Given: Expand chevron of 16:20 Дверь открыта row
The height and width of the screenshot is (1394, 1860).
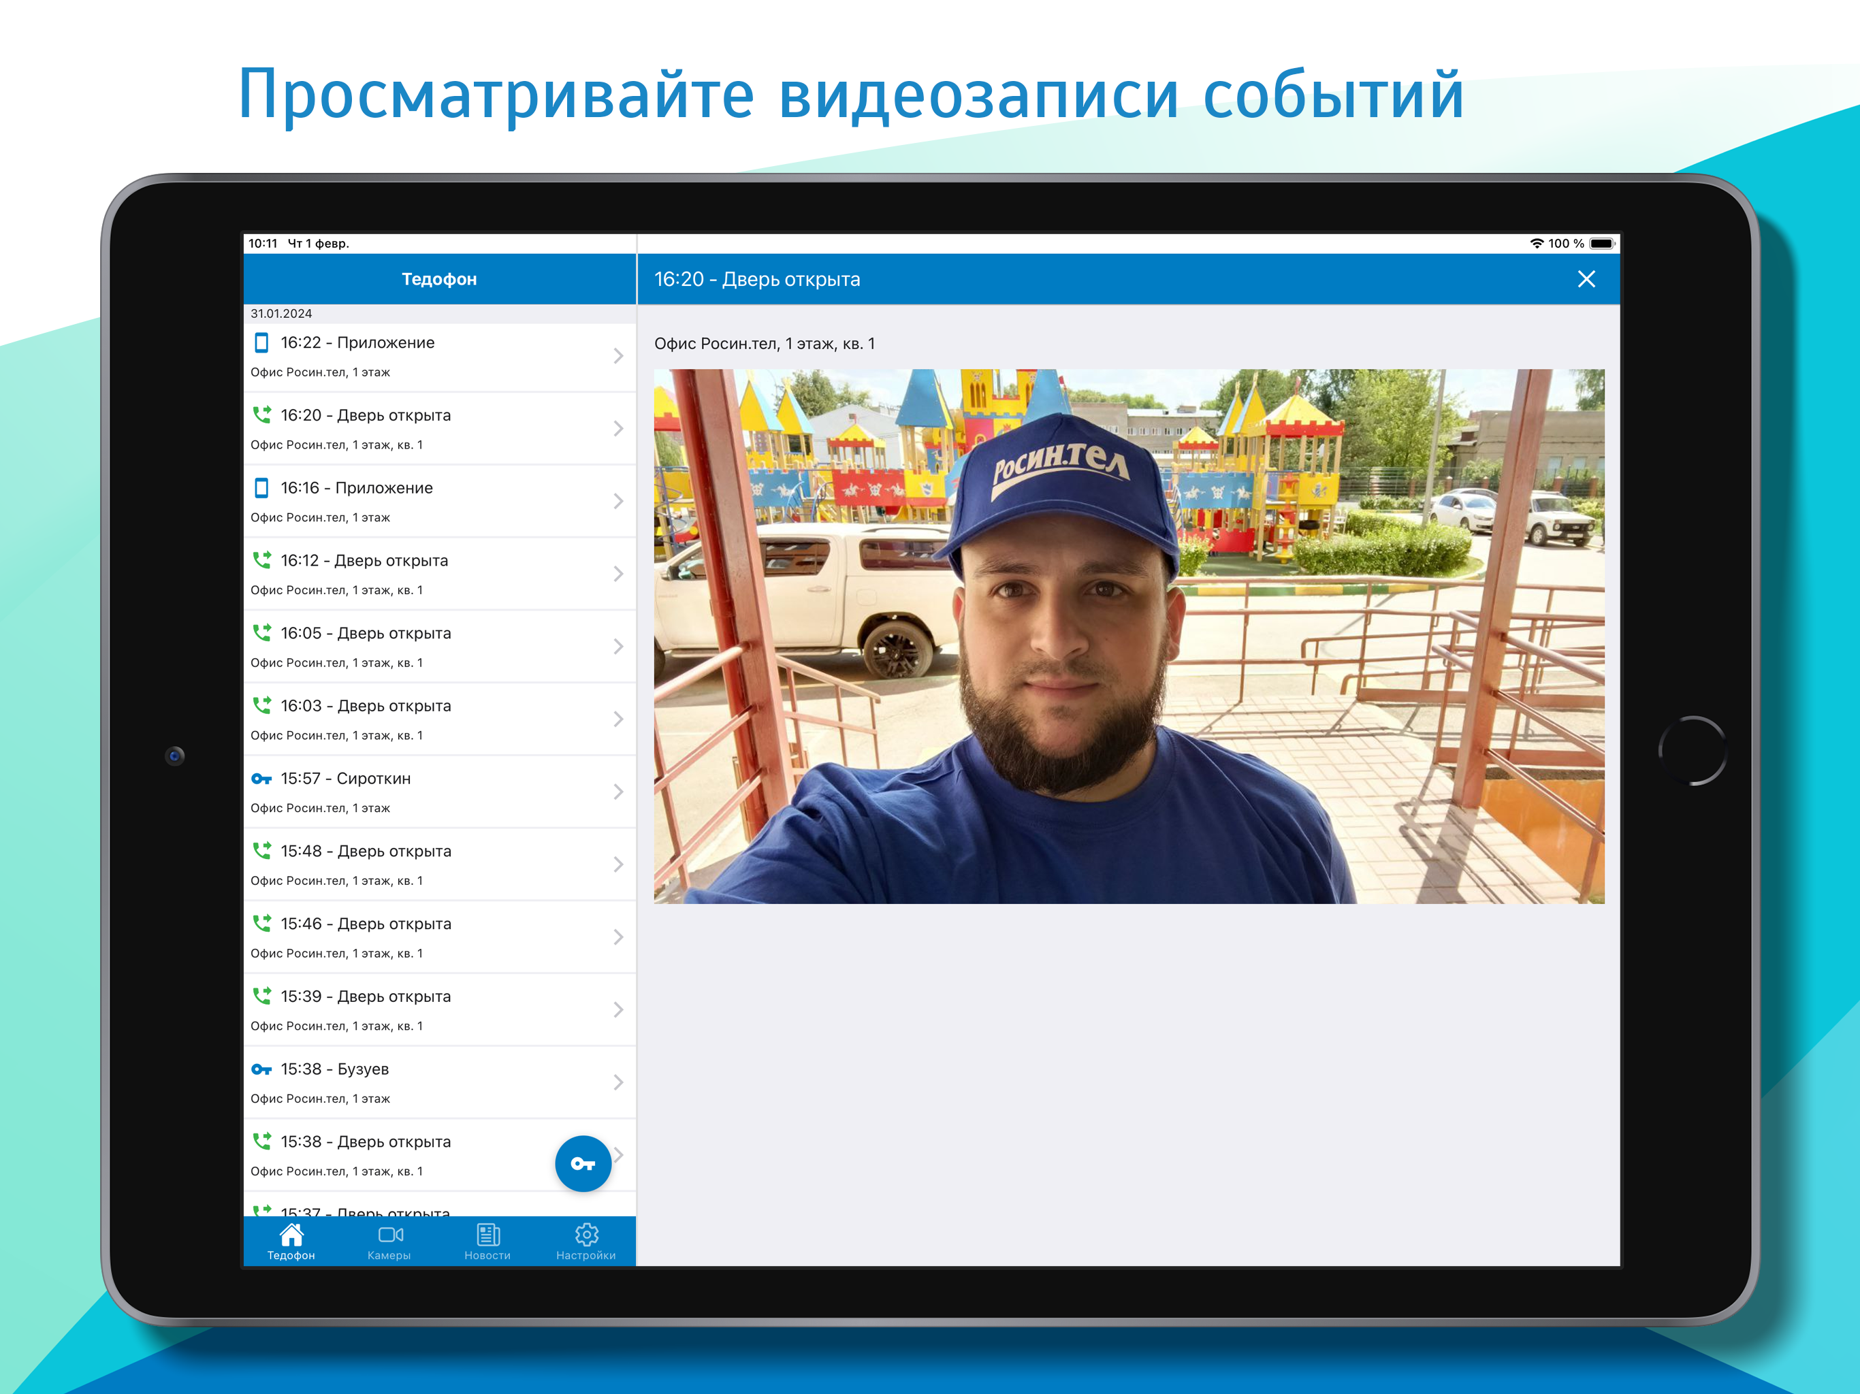Looking at the screenshot, I should point(618,429).
